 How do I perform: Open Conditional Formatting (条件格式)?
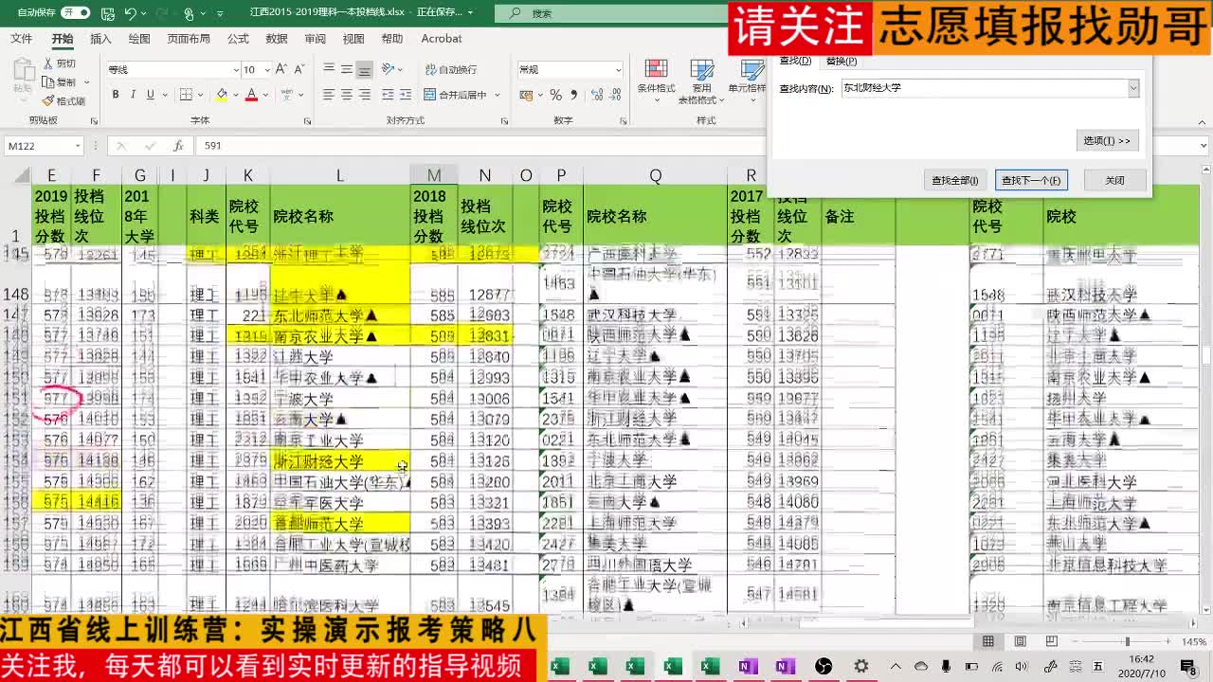point(656,80)
